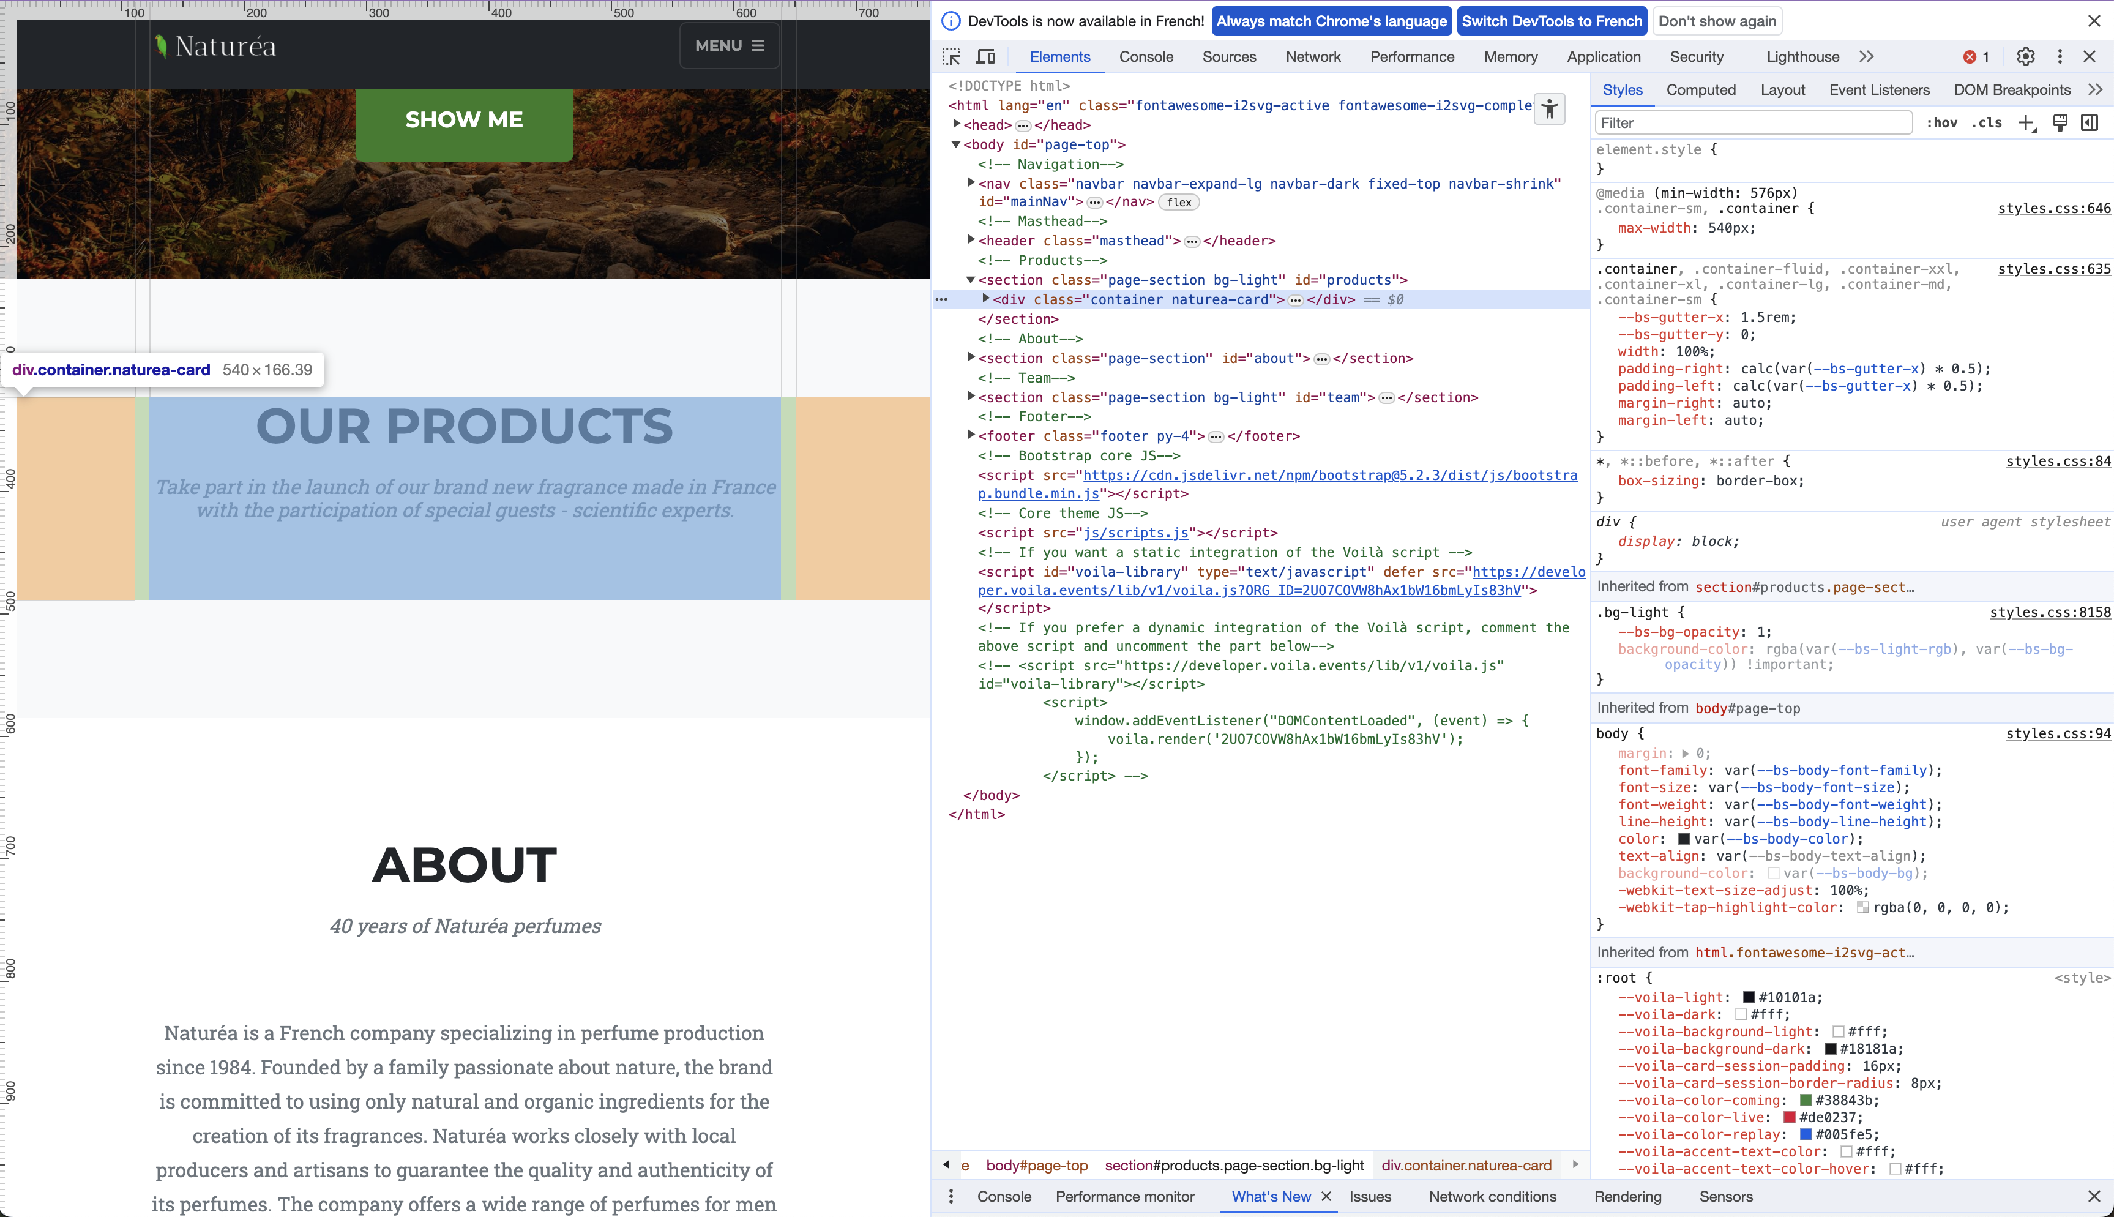Click the settings gear icon in DevTools
This screenshot has width=2114, height=1217.
click(x=2025, y=55)
